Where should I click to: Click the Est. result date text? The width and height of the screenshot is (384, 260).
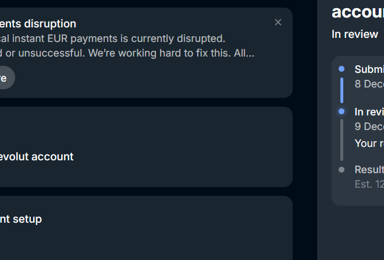pyautogui.click(x=369, y=184)
